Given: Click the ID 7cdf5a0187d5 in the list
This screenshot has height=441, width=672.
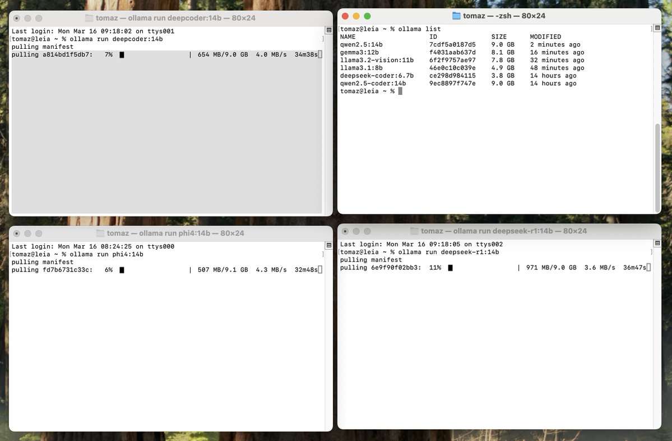Looking at the screenshot, I should [x=452, y=45].
